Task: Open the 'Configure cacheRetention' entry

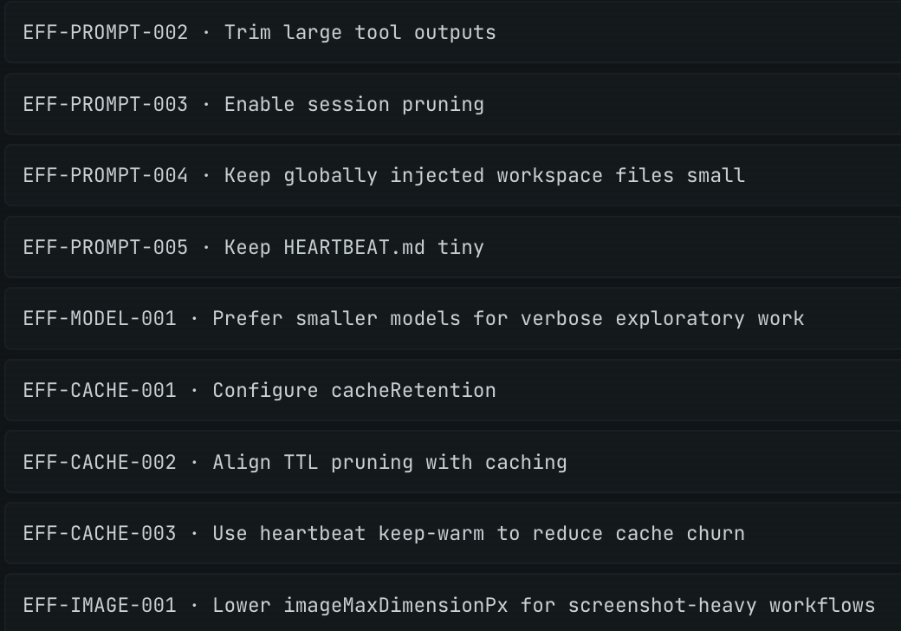Action: (353, 391)
